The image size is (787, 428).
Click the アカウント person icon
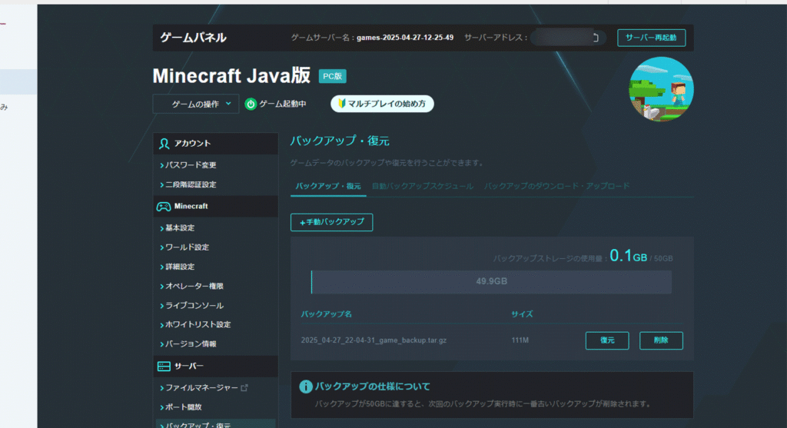click(164, 144)
